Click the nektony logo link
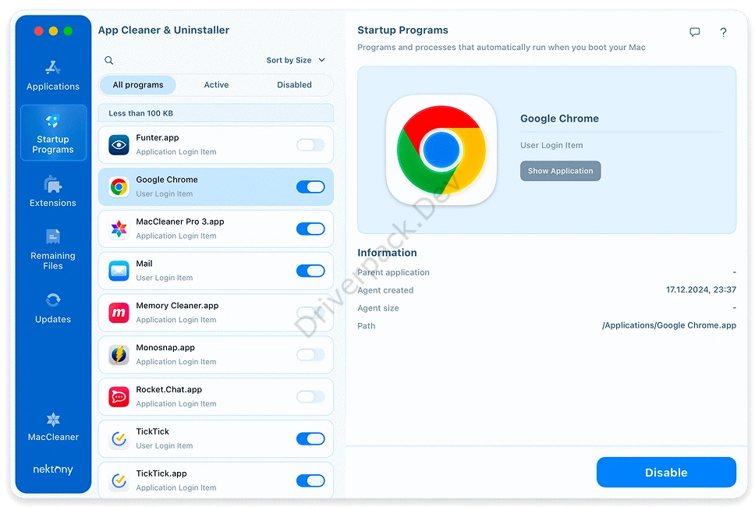The height and width of the screenshot is (507, 755). 53,469
